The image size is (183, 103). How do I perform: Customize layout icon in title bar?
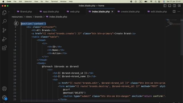[179, 6]
